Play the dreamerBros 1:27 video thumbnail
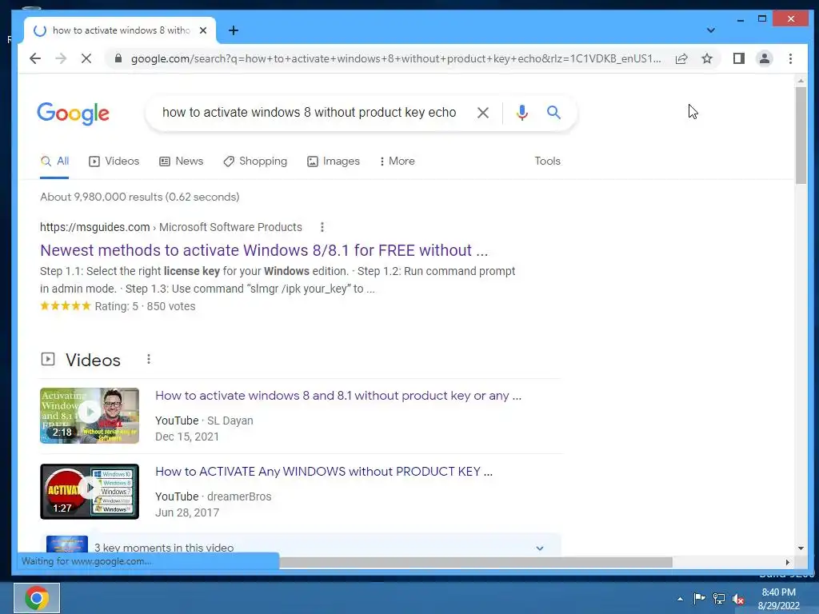This screenshot has height=614, width=819. pos(90,492)
